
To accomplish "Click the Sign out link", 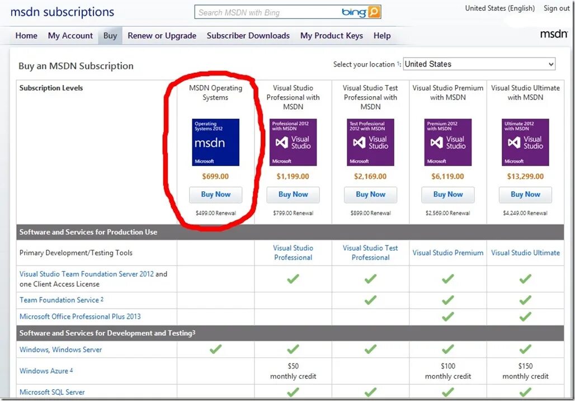I will (x=556, y=8).
